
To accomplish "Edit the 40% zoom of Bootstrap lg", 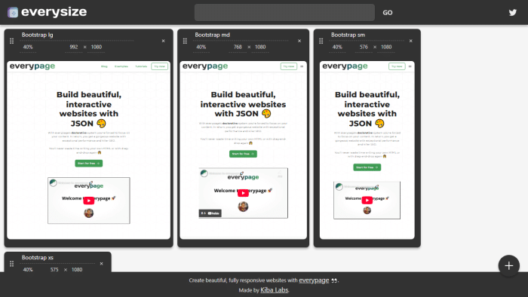I will tap(29, 47).
